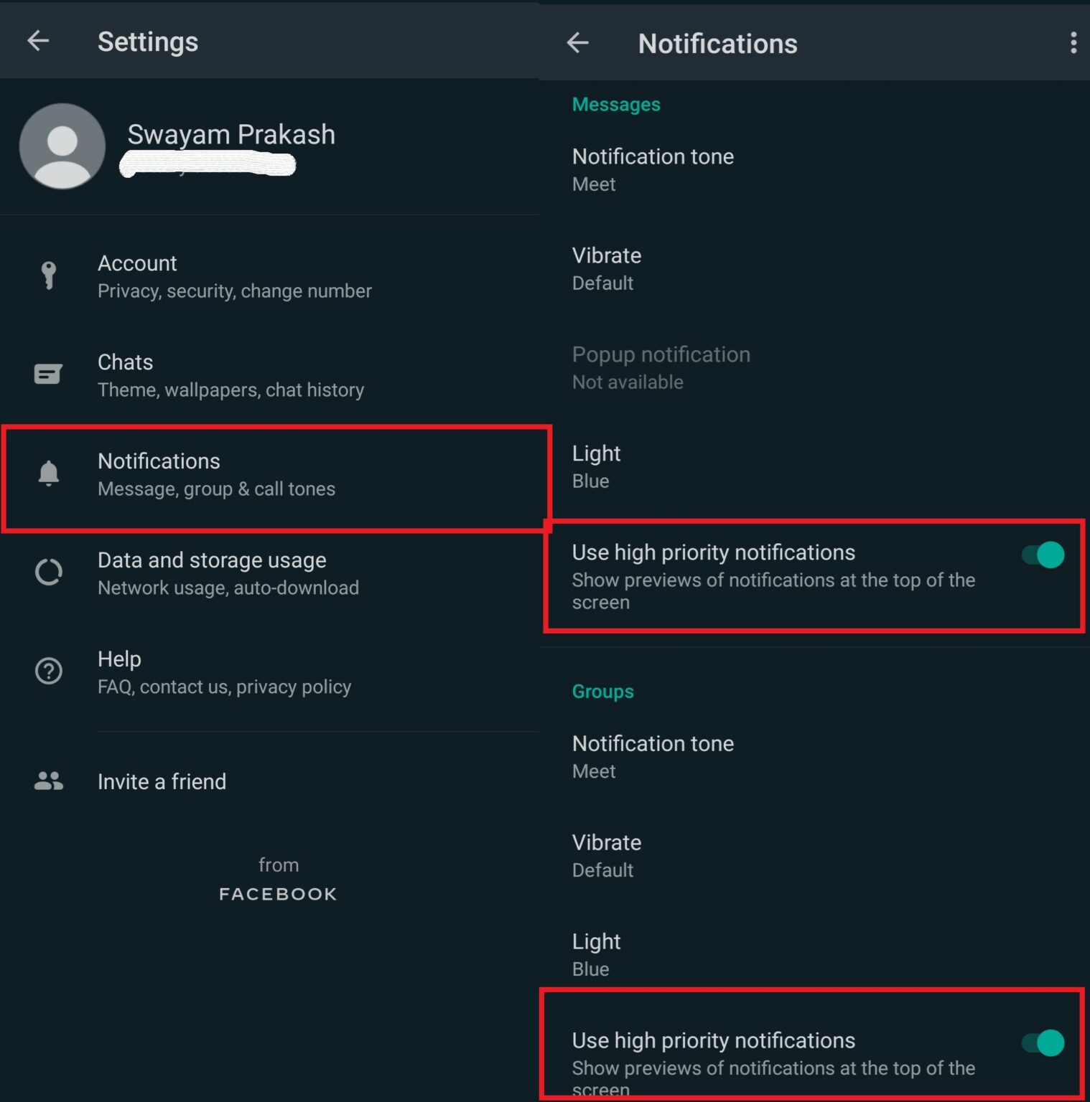Tap the back arrow on the Settings screen
The height and width of the screenshot is (1102, 1090).
38,41
